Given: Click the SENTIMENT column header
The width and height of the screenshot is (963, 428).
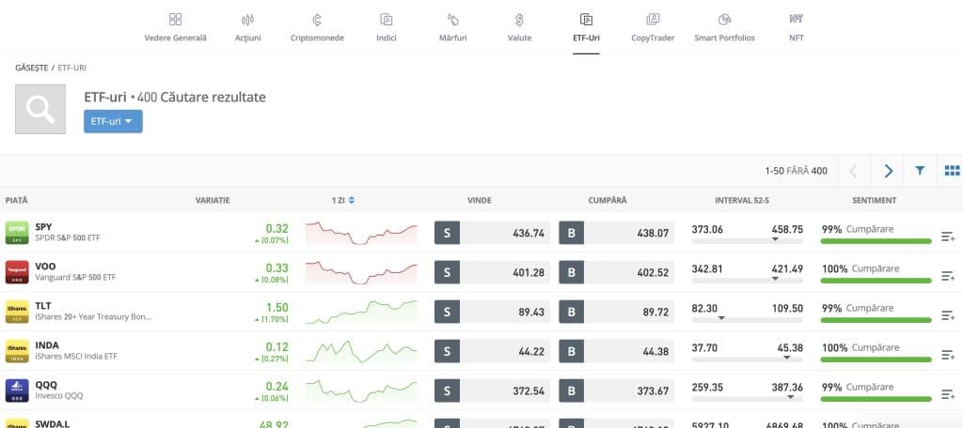Looking at the screenshot, I should click(874, 201).
